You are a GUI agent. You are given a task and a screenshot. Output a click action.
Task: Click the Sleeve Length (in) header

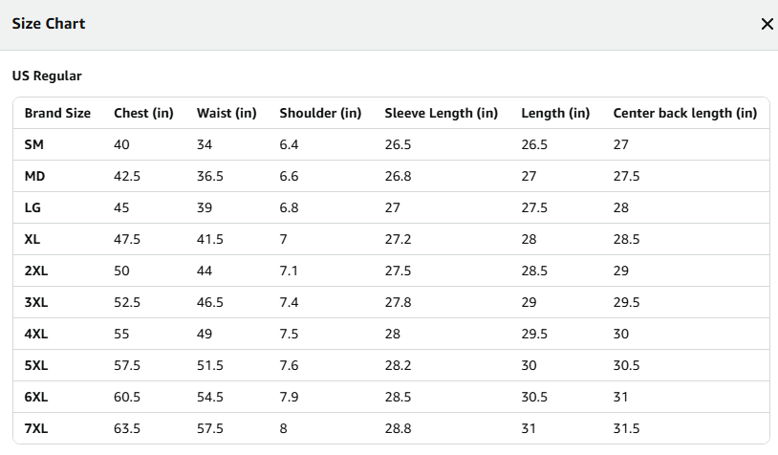442,113
